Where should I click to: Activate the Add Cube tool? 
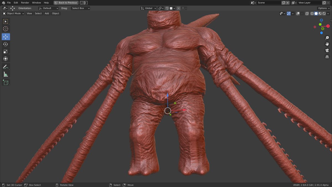click(x=6, y=82)
